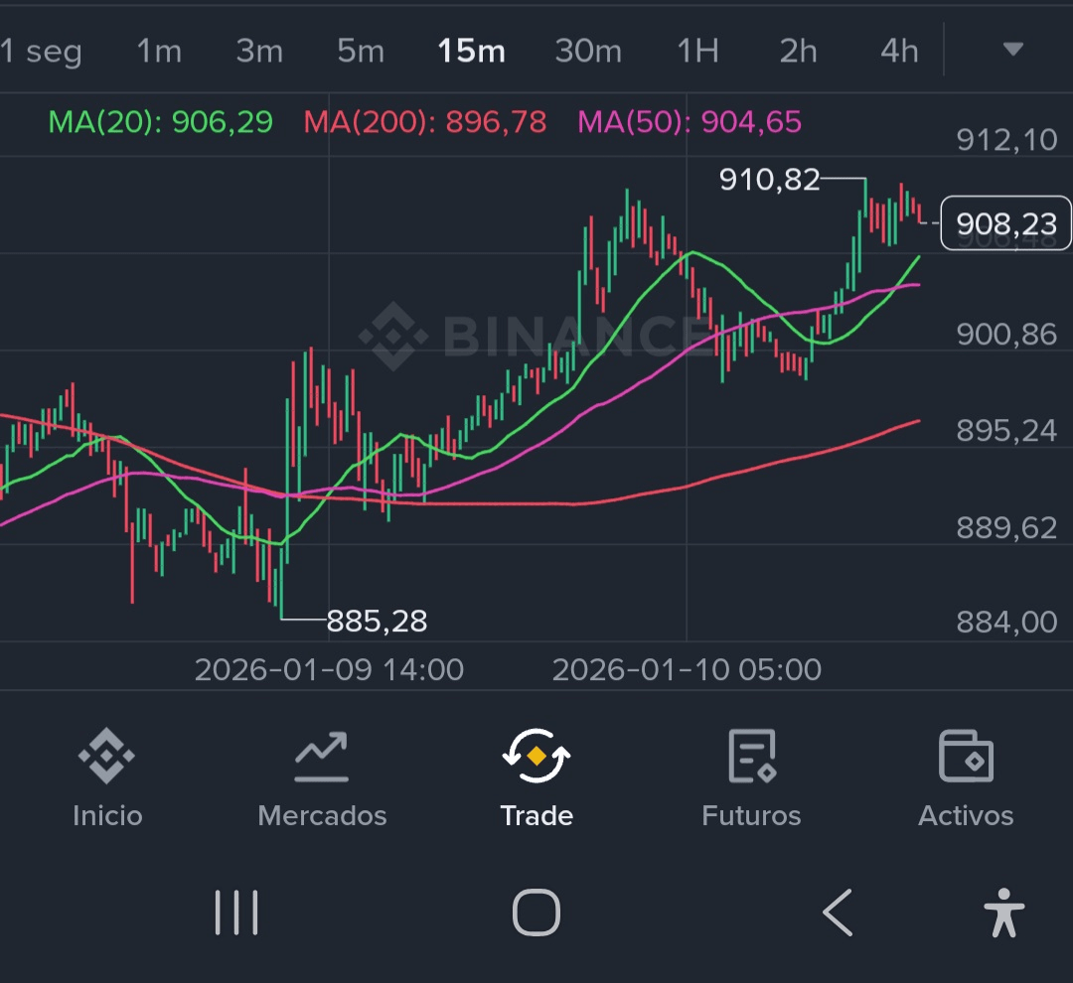
Task: Tap the accessibility figure icon
Action: coord(1003,912)
